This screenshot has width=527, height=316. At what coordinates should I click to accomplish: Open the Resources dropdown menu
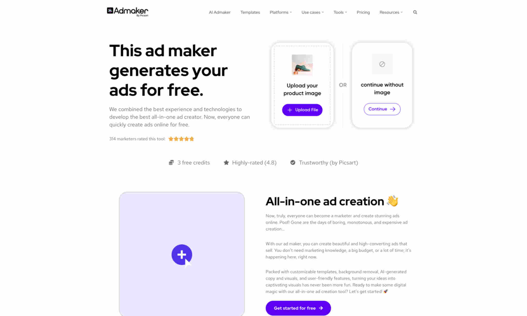point(391,12)
